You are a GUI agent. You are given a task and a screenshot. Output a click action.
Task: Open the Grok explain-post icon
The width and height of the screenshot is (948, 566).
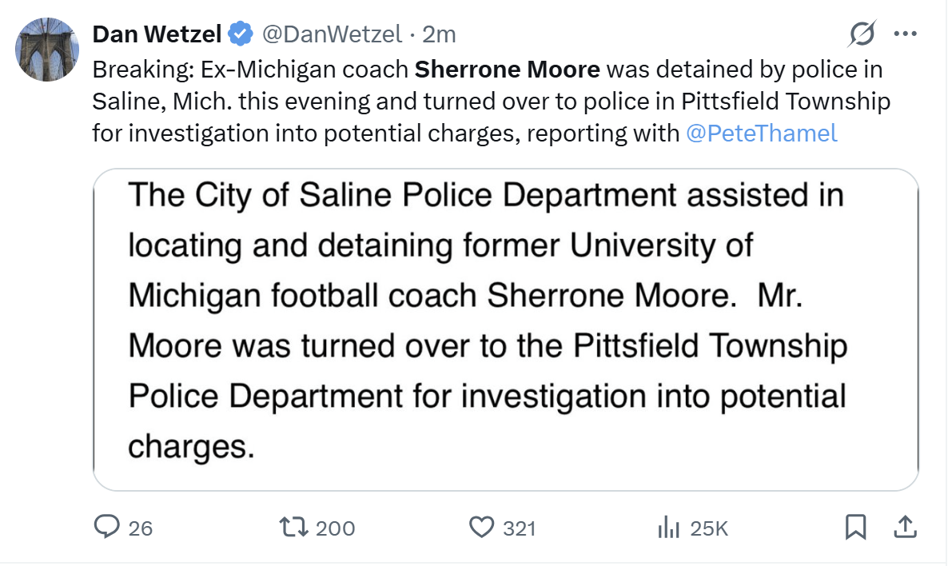[x=862, y=34]
